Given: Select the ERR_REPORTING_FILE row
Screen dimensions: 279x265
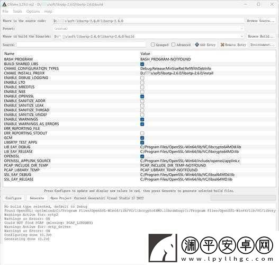Looking at the screenshot, I should (139, 129).
